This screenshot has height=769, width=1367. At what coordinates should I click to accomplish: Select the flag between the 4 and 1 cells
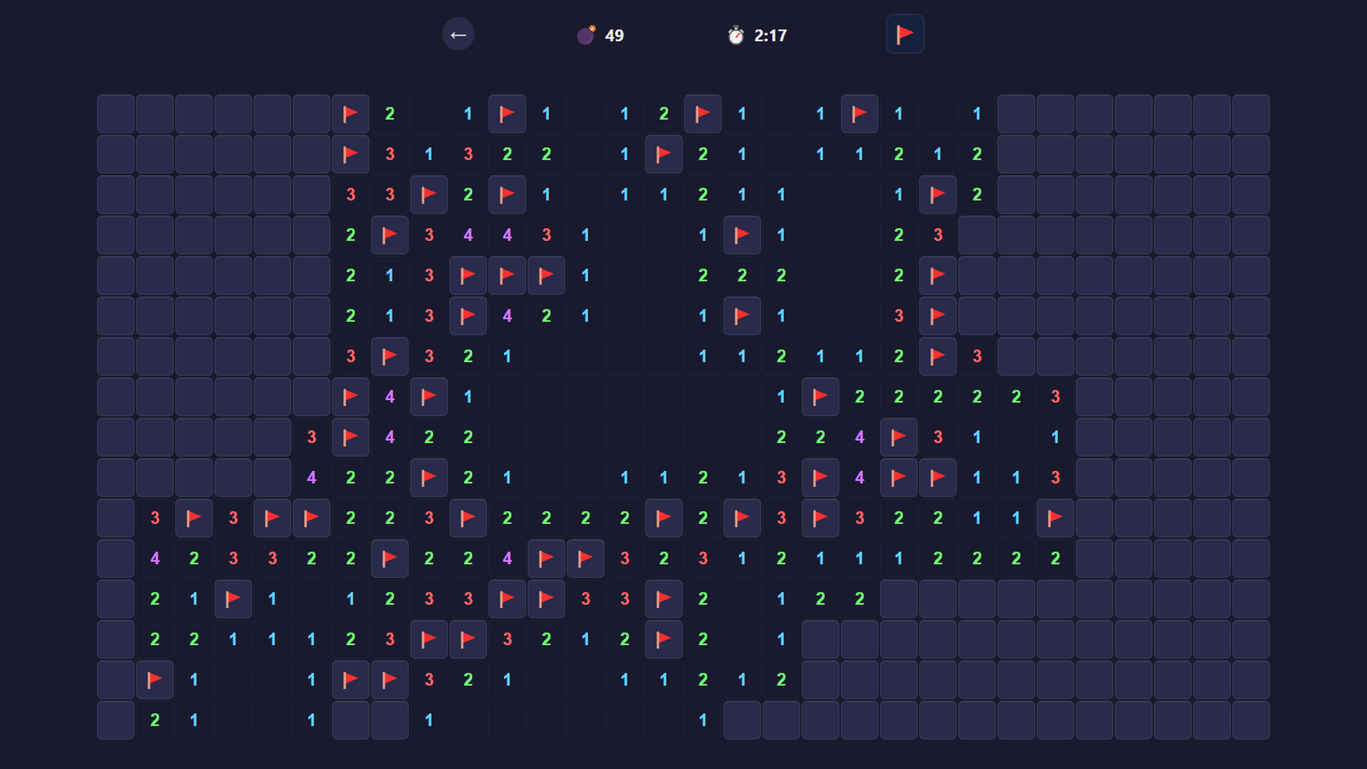click(x=429, y=397)
